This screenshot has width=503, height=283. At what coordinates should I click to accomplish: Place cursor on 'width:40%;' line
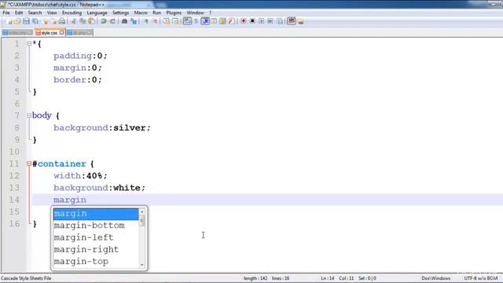point(80,176)
